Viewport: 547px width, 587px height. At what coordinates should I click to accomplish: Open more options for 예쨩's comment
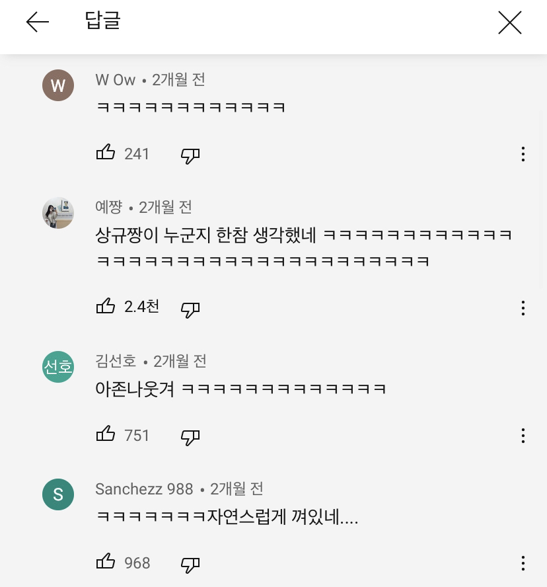[x=523, y=308]
